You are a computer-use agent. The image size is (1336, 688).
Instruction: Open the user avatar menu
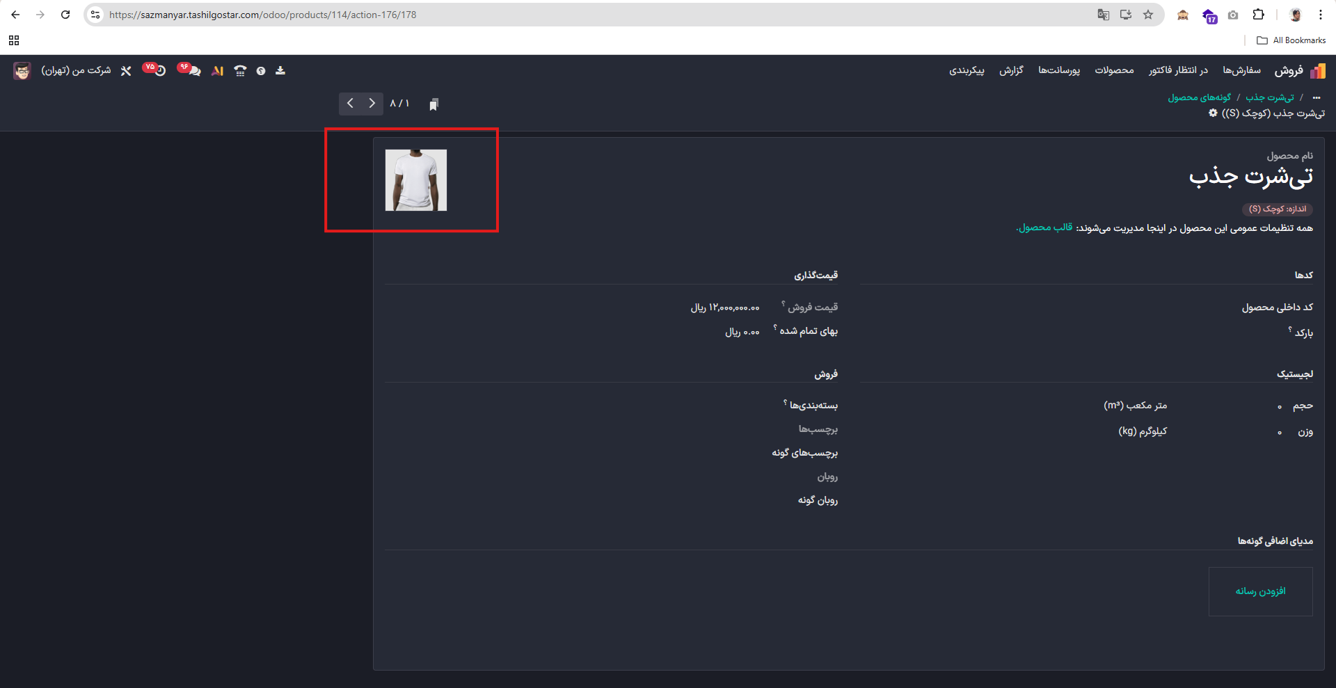pos(22,70)
